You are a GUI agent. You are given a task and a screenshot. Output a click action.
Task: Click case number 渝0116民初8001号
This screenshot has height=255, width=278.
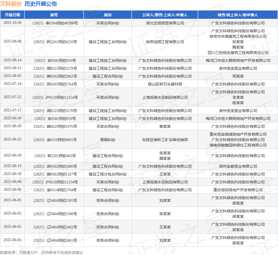55,140
